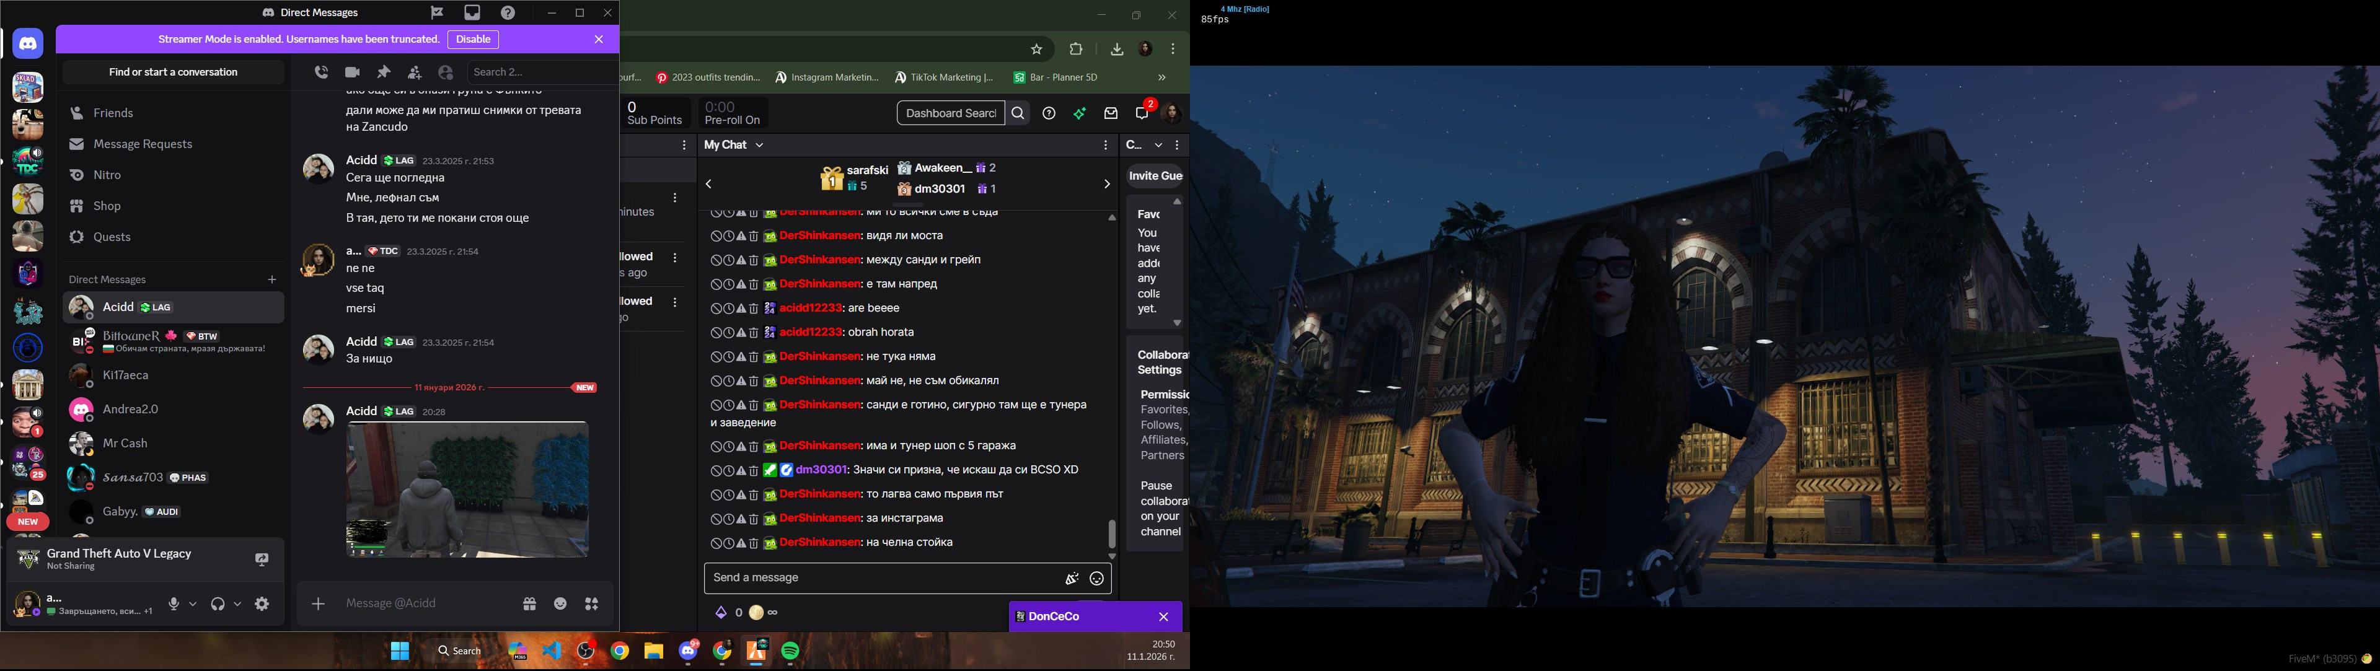The width and height of the screenshot is (2380, 671).
Task: Open Message Requests in Discord
Action: pyautogui.click(x=174, y=144)
